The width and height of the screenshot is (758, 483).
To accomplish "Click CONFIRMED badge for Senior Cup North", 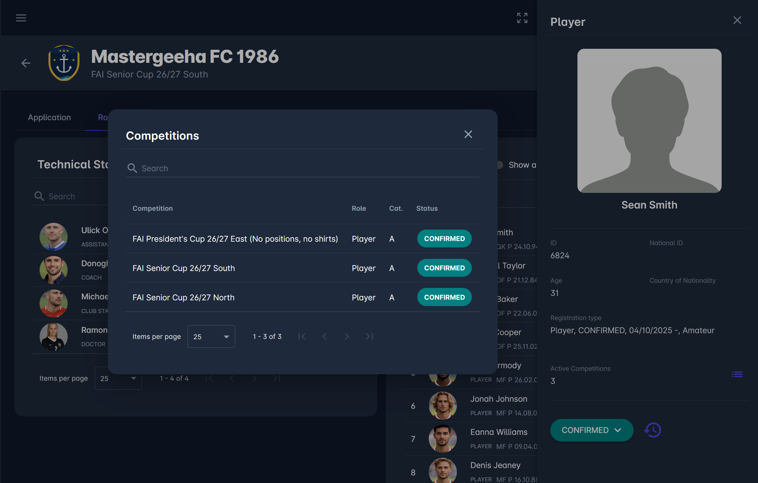I will coord(444,297).
